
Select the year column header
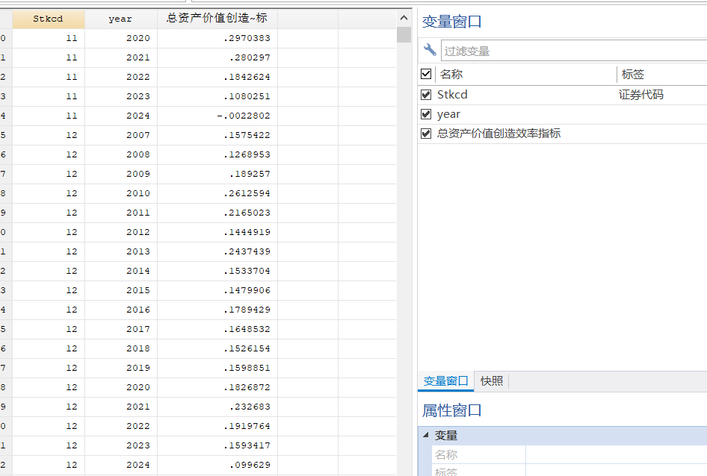[x=121, y=19]
